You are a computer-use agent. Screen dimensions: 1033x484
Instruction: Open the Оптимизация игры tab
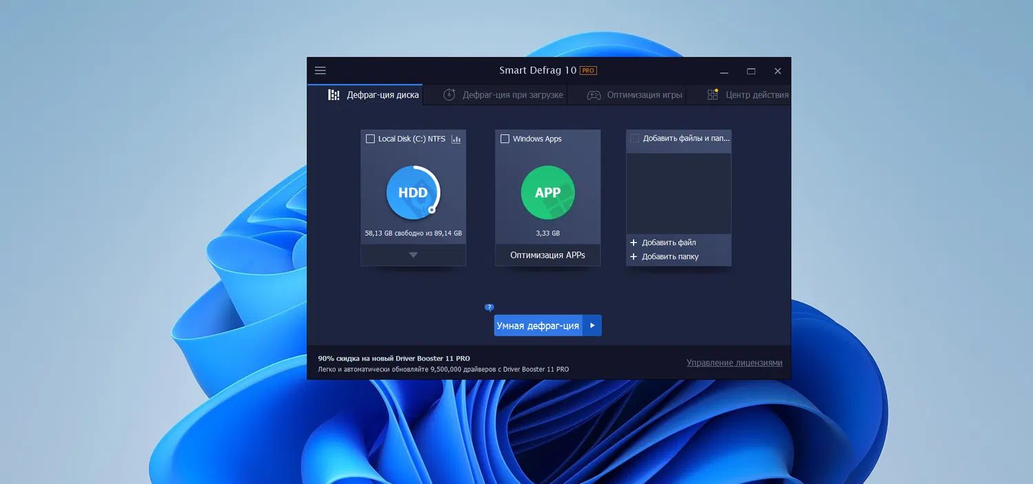click(x=634, y=95)
